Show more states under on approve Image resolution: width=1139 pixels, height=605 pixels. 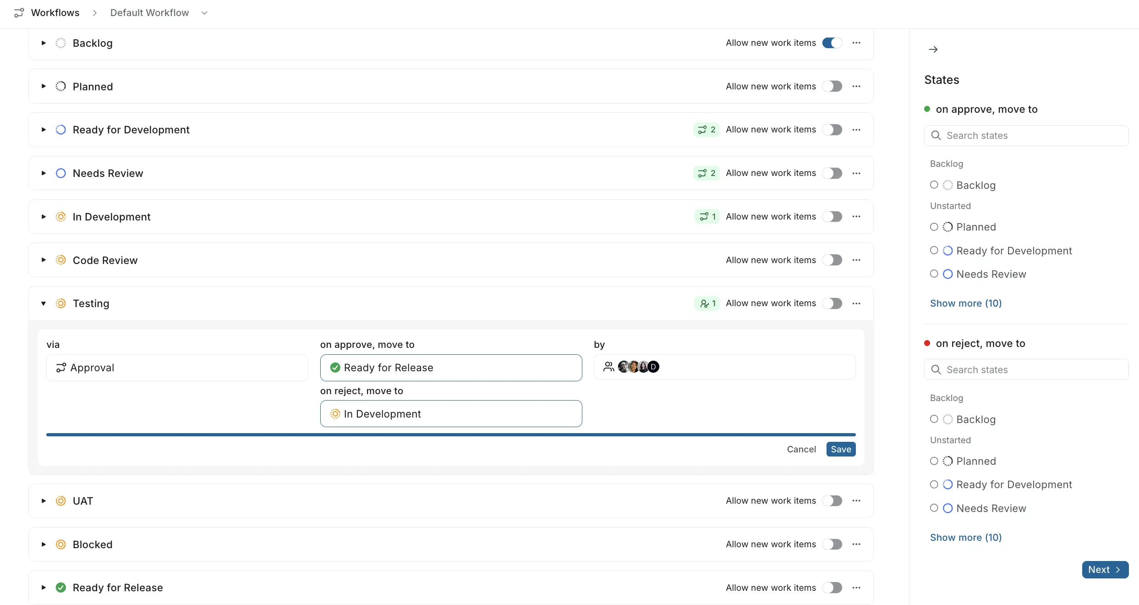click(x=965, y=303)
